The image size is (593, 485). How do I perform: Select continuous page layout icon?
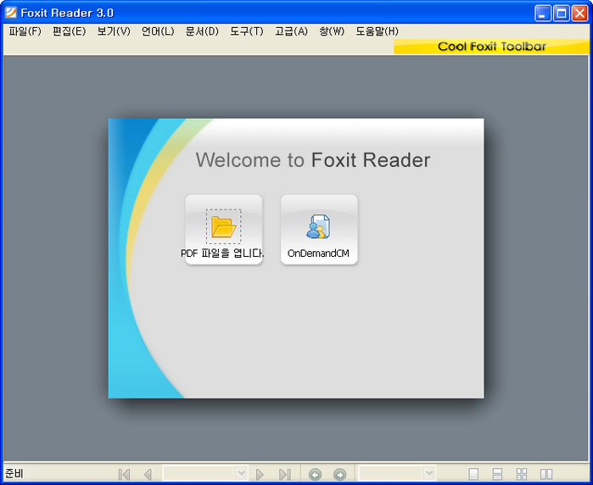(x=497, y=474)
